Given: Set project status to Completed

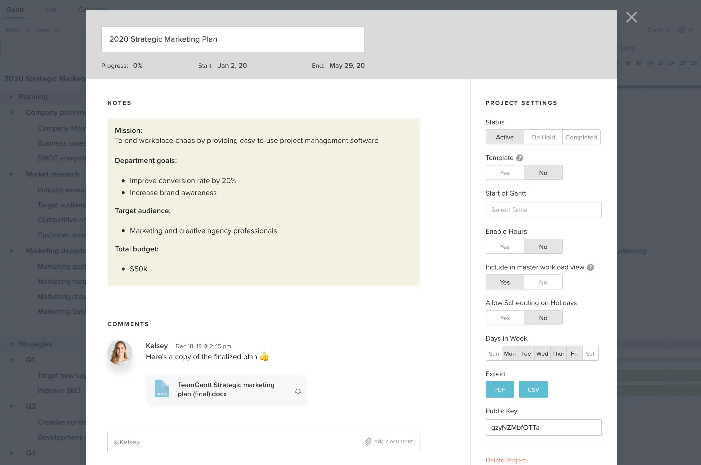Looking at the screenshot, I should [581, 137].
